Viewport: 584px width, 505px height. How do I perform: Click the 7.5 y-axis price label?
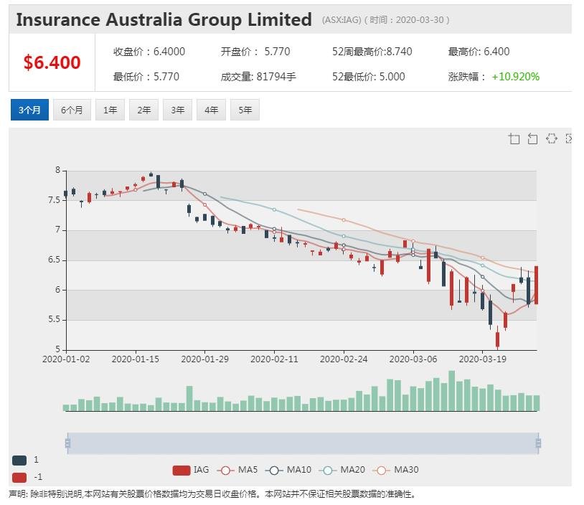coord(54,200)
